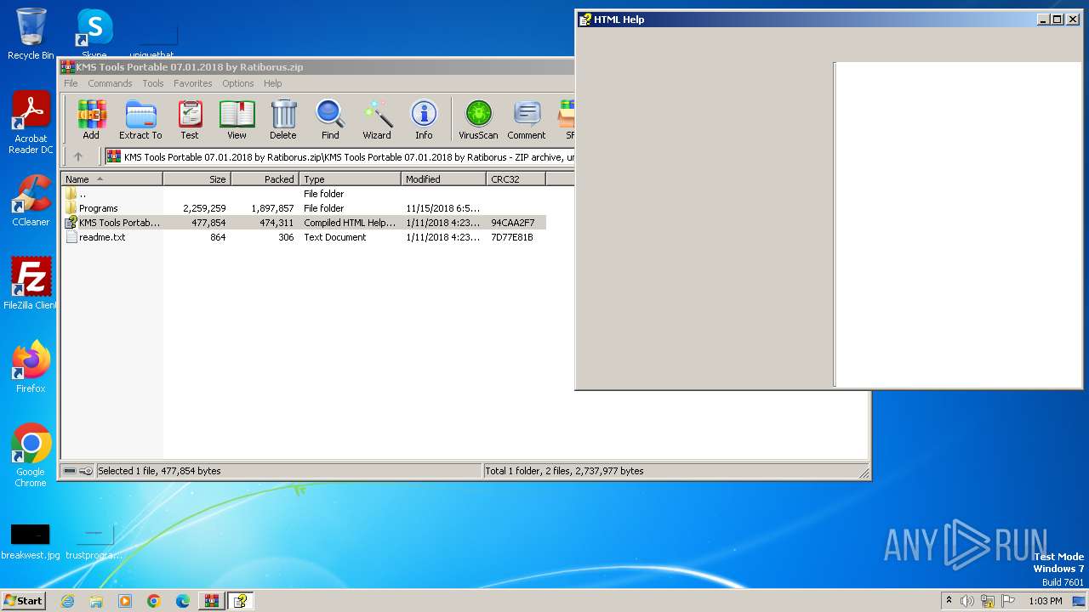The width and height of the screenshot is (1089, 612).
Task: Sort by the CRC32 column header
Action: pyautogui.click(x=516, y=178)
